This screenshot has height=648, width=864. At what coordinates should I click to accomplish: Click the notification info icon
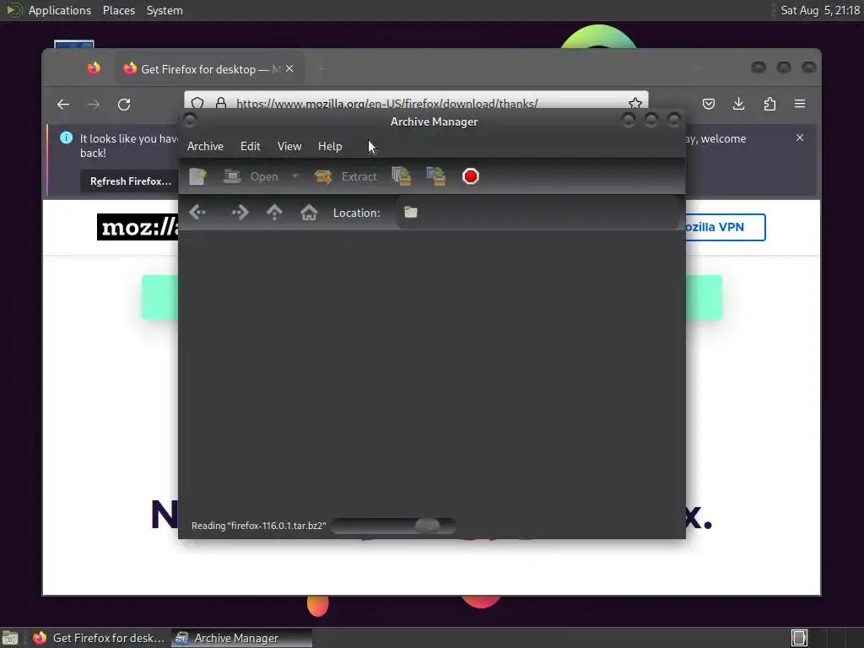point(66,138)
